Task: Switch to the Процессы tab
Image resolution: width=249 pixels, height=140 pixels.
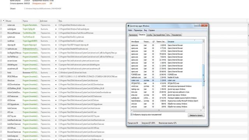Action: [x=142, y=35]
